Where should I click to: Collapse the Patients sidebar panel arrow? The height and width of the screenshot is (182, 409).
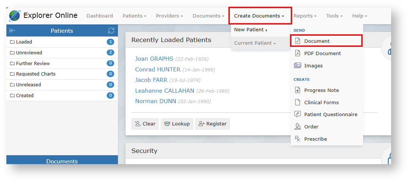coord(12,31)
